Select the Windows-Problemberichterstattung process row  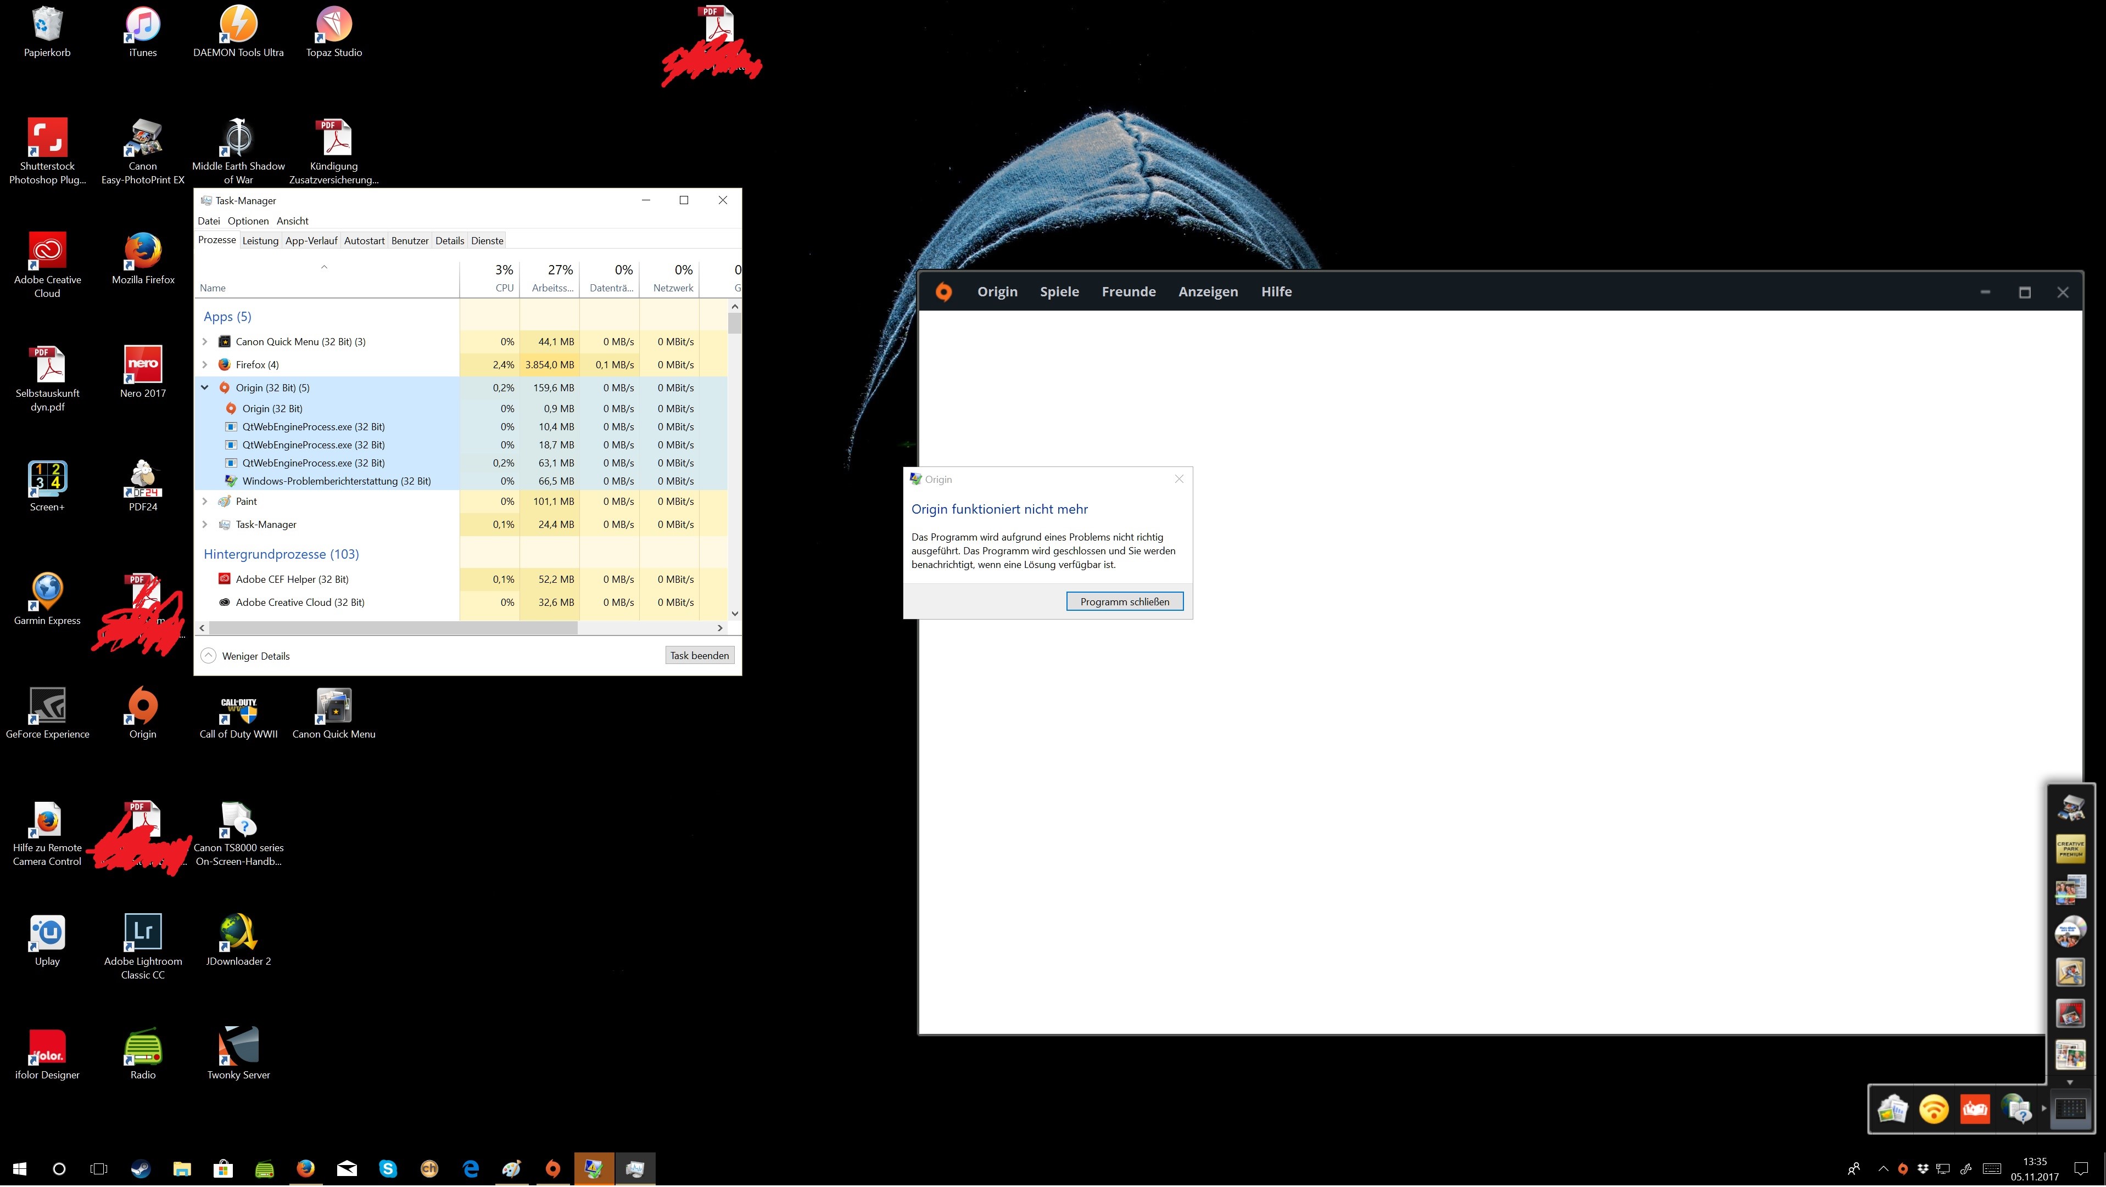[x=336, y=481]
